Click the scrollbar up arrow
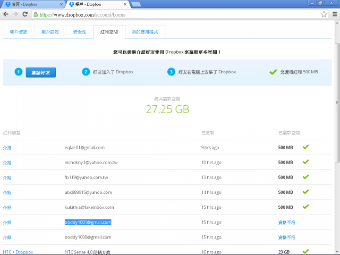Viewport: 340px width, 255px height. point(337,23)
